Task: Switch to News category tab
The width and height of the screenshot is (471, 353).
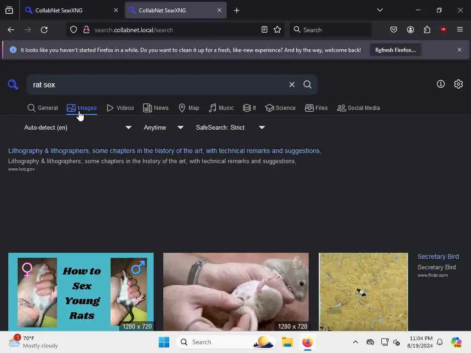Action: click(x=155, y=108)
